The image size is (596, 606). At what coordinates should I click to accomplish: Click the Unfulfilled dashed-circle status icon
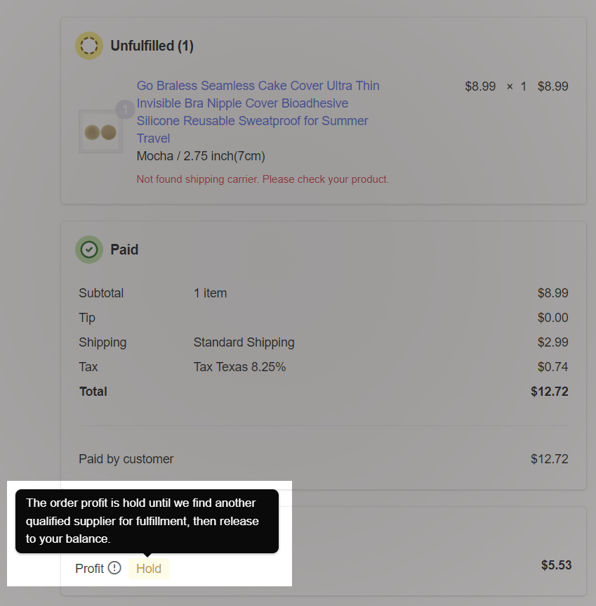(x=89, y=46)
